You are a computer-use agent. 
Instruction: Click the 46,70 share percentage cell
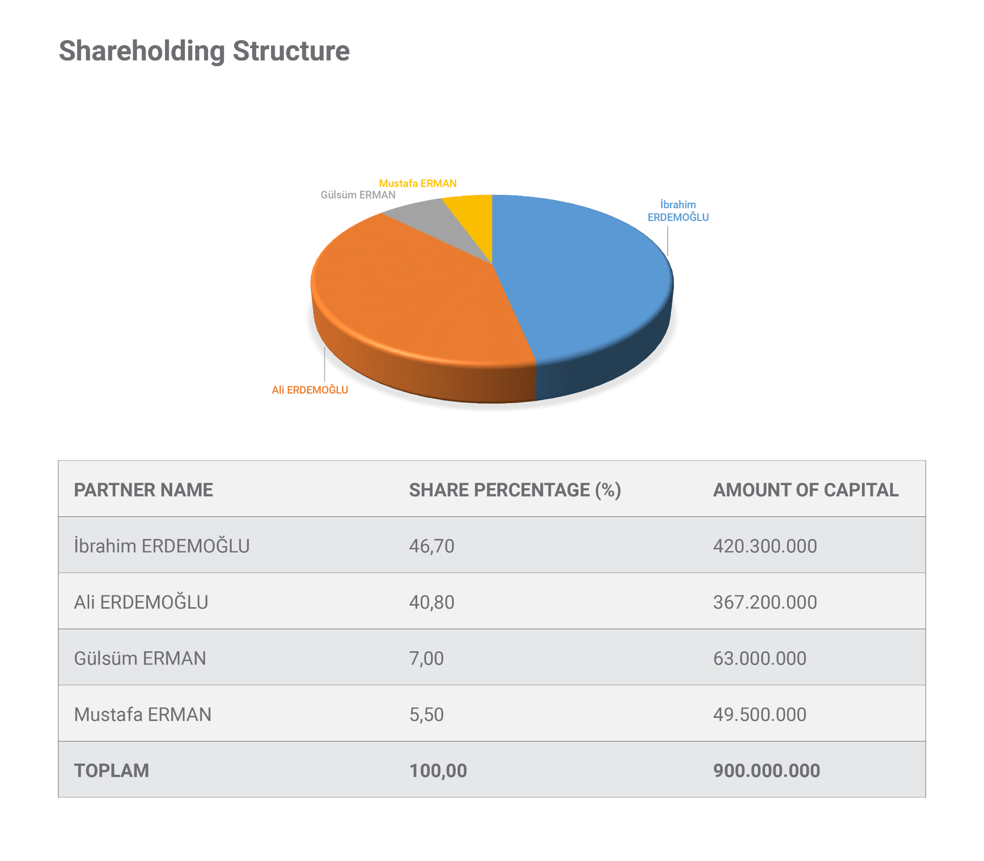(432, 546)
